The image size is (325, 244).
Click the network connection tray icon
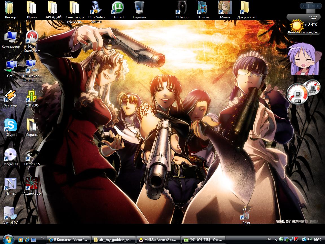tap(304, 239)
